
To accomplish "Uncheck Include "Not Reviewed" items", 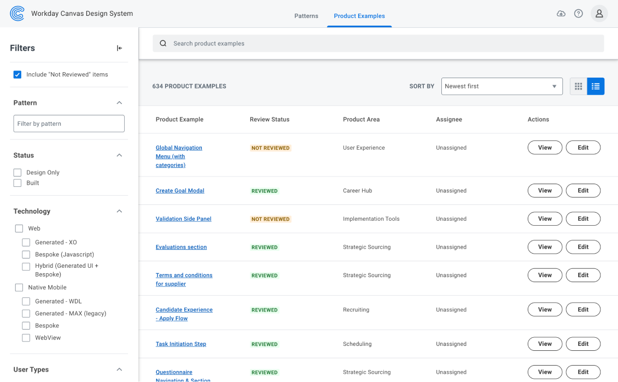I will pyautogui.click(x=18, y=74).
